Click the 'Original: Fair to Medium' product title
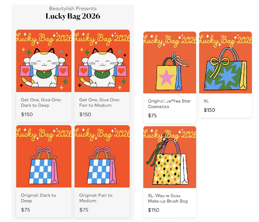 96,198
